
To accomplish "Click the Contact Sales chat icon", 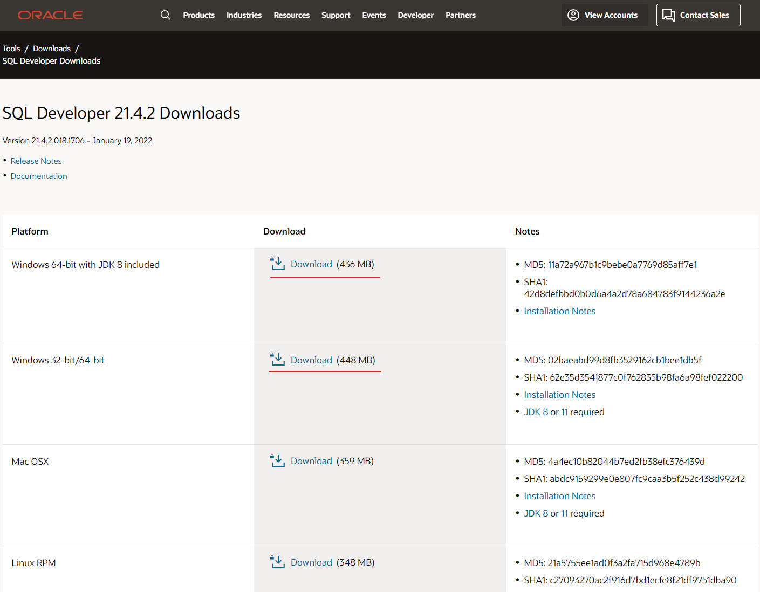I will 669,15.
